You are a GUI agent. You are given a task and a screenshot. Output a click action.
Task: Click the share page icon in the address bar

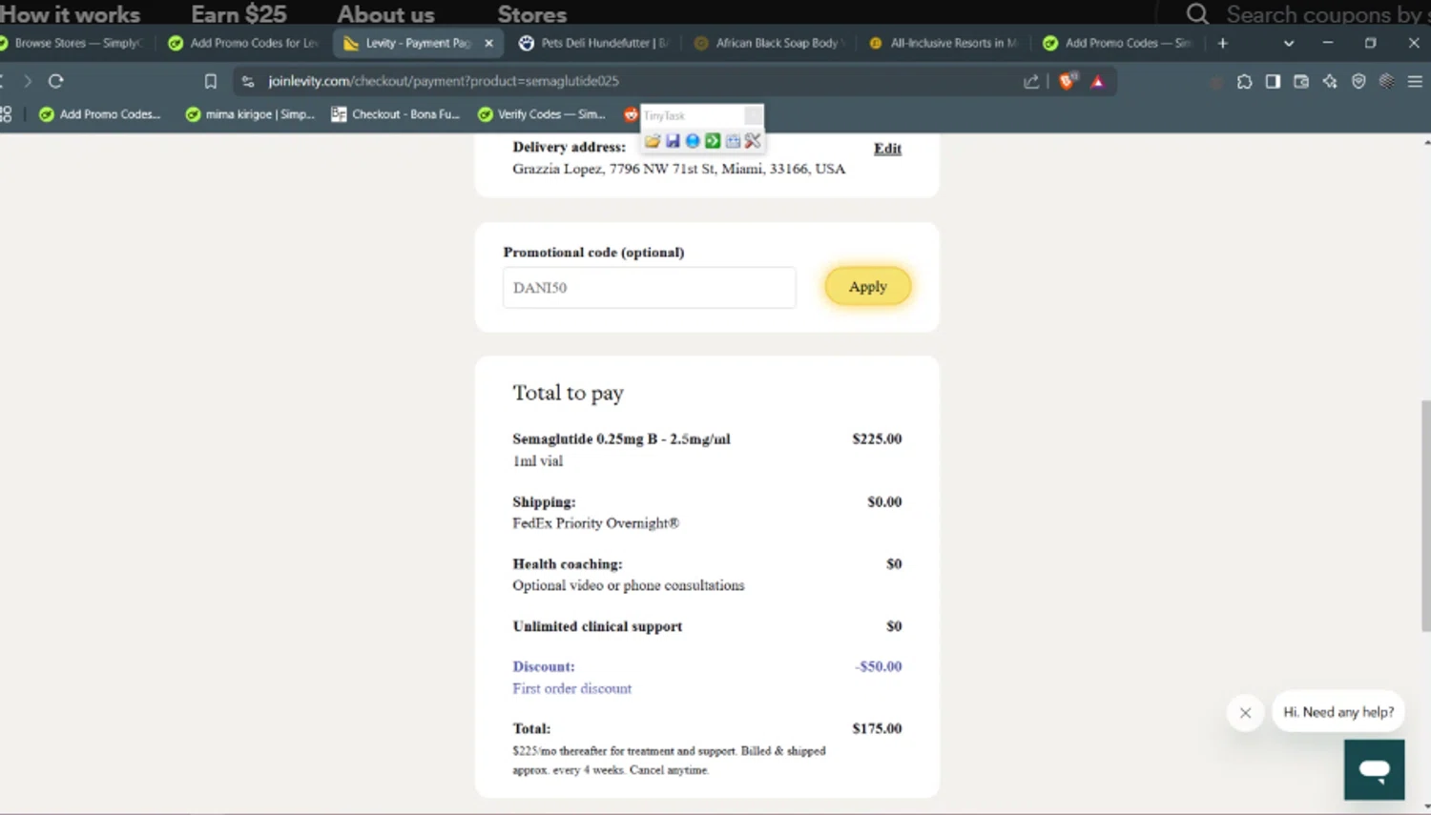point(1031,81)
